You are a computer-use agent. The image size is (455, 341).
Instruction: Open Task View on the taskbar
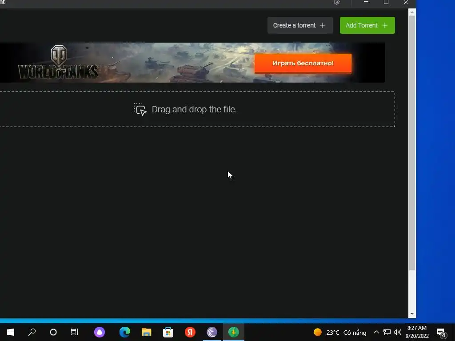point(75,332)
